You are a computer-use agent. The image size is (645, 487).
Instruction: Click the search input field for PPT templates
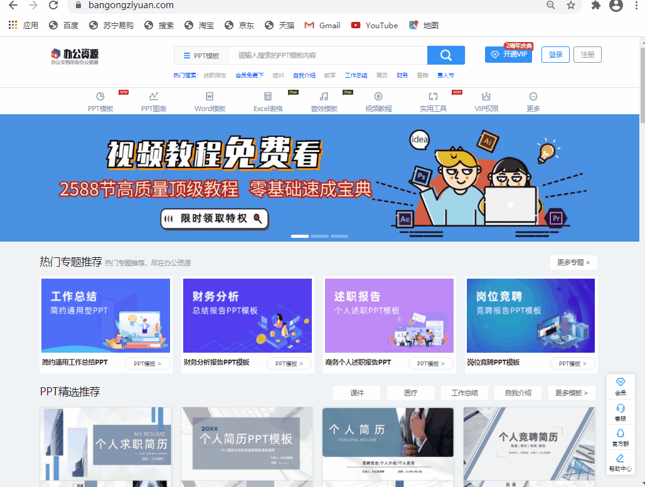(x=329, y=55)
